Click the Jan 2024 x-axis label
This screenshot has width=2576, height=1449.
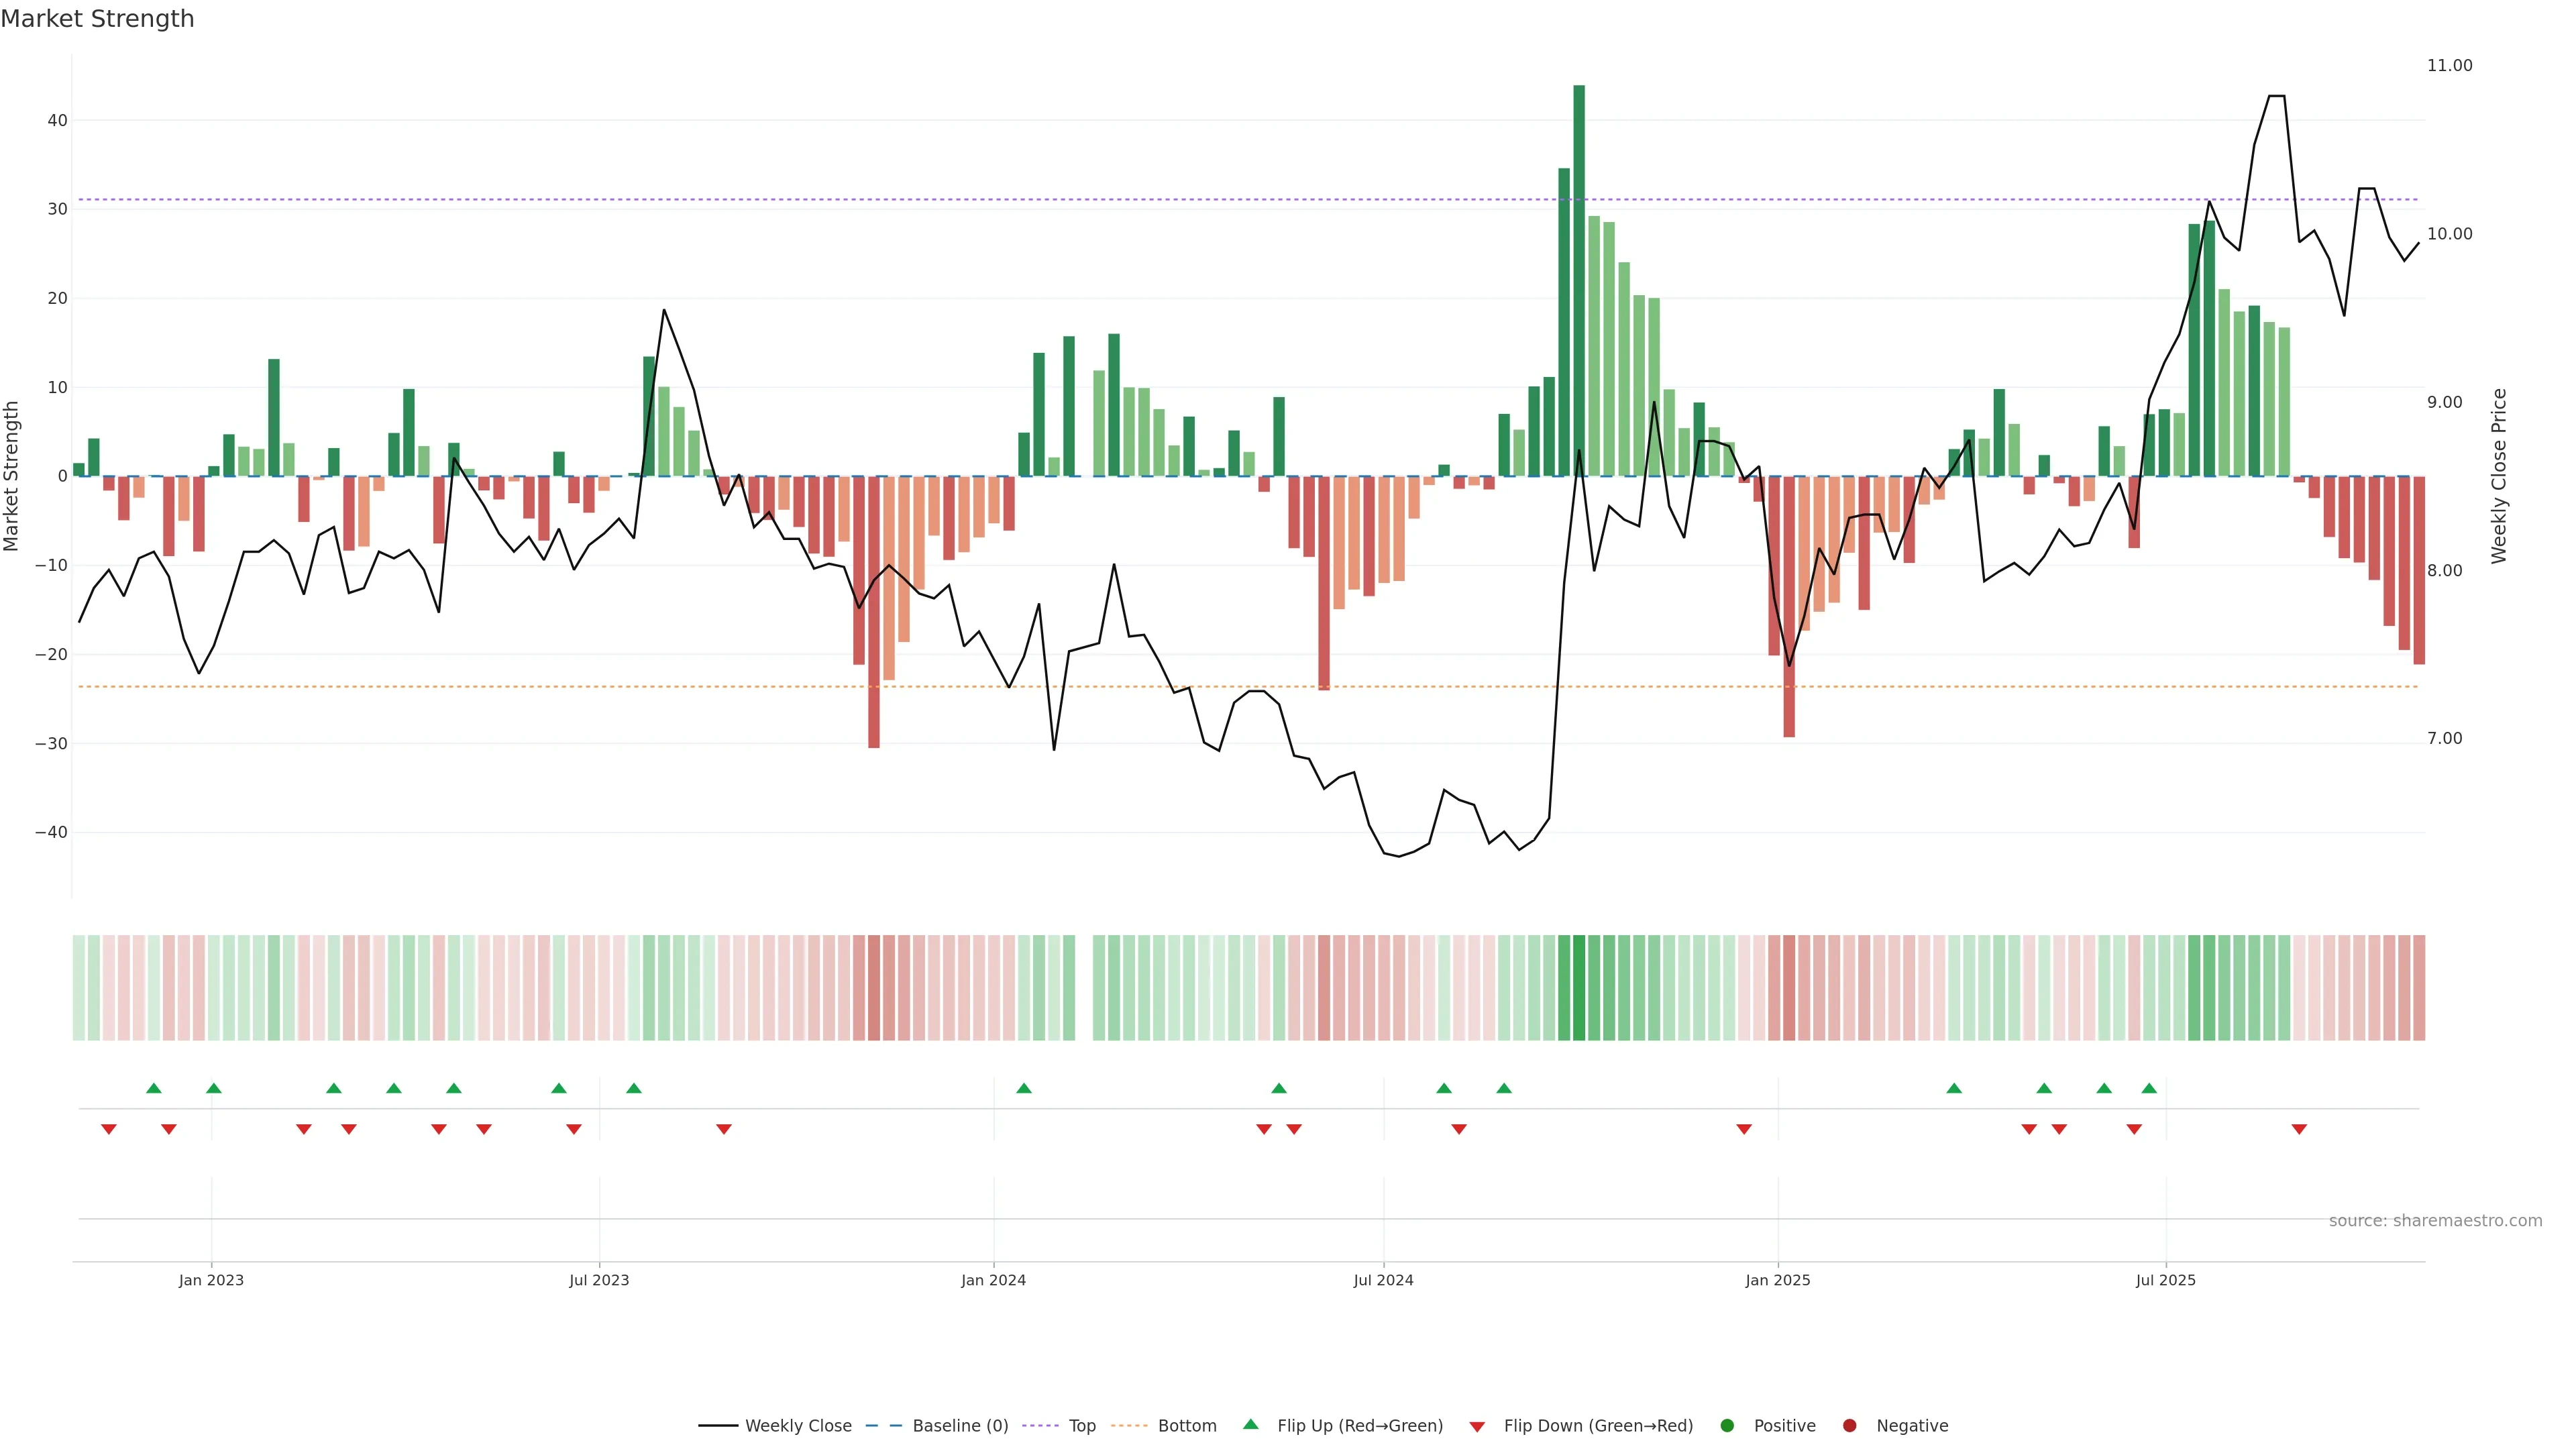click(x=993, y=1280)
